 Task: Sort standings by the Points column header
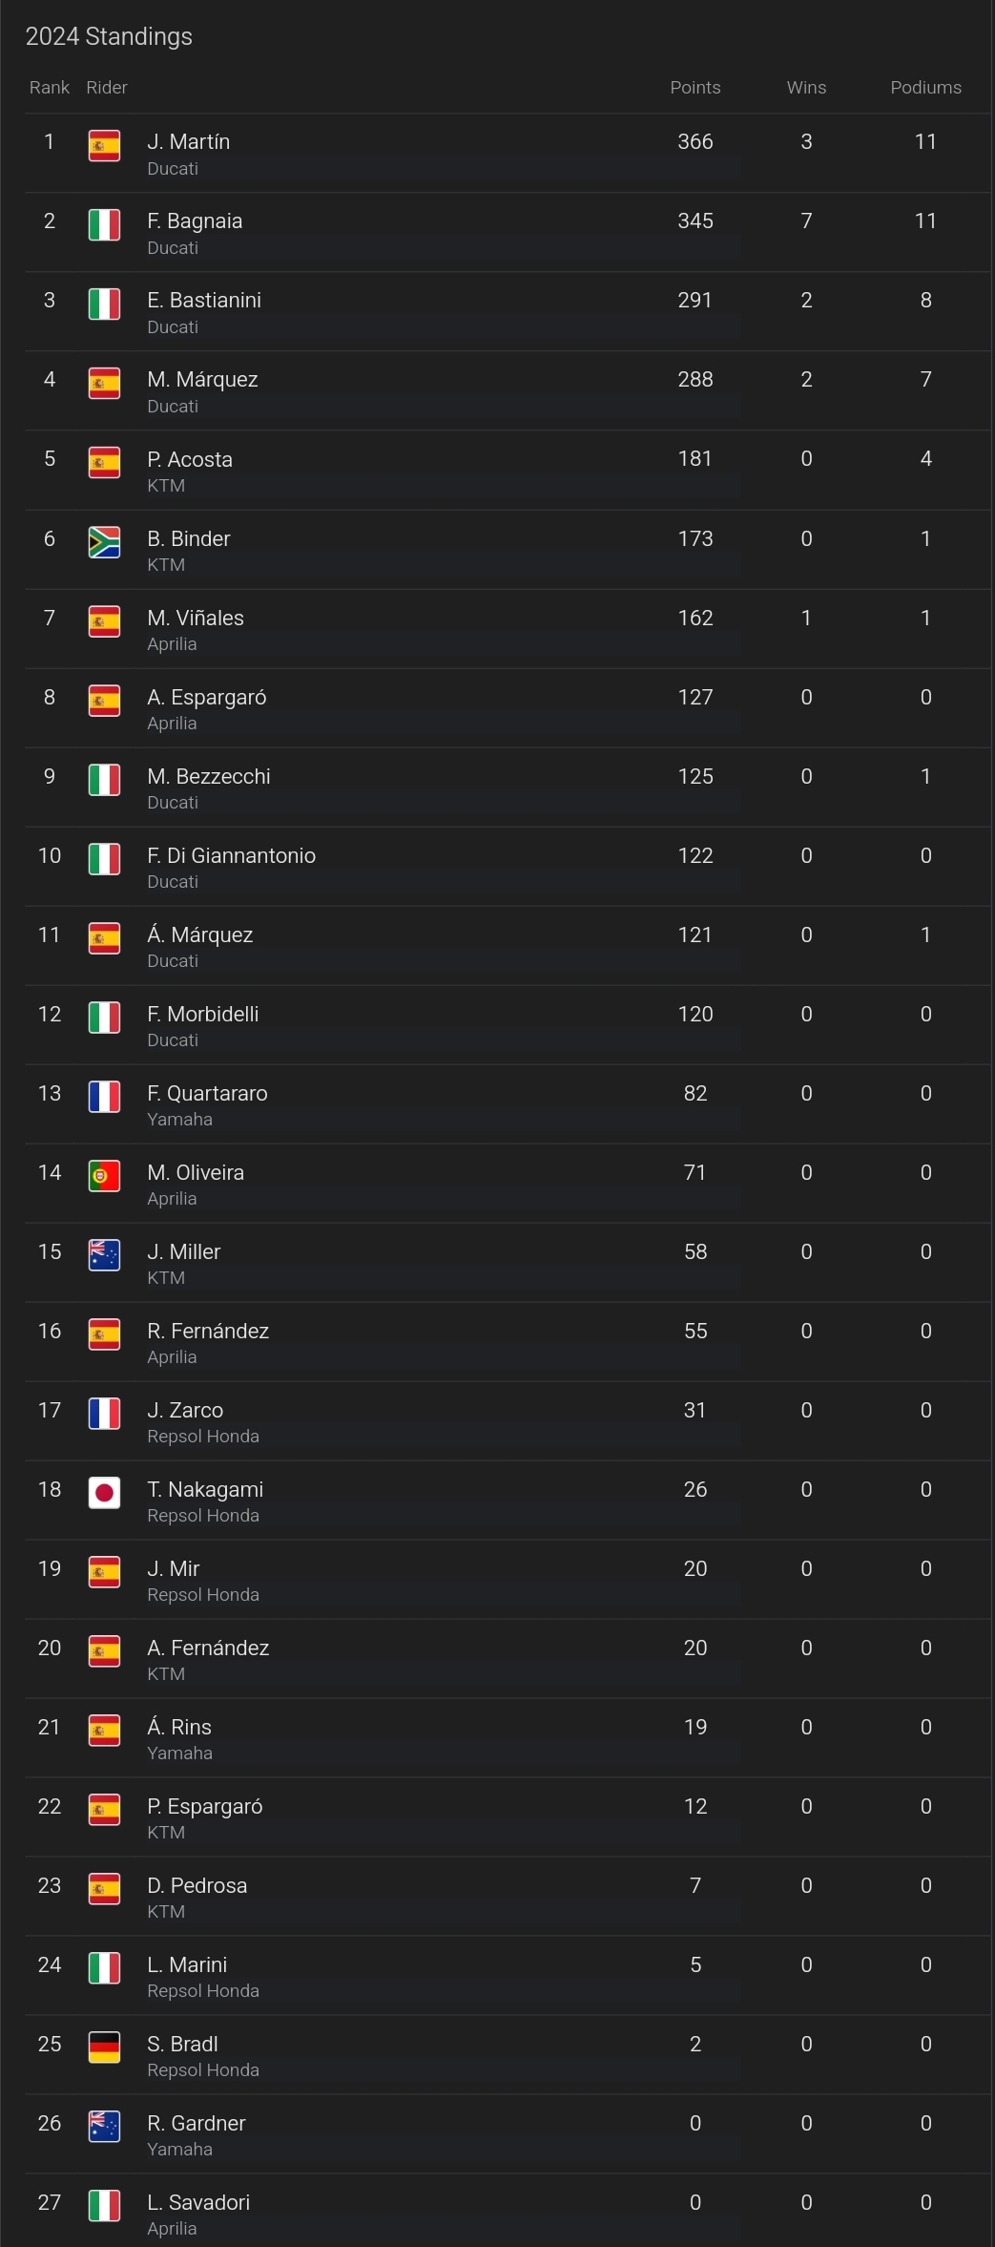695,88
